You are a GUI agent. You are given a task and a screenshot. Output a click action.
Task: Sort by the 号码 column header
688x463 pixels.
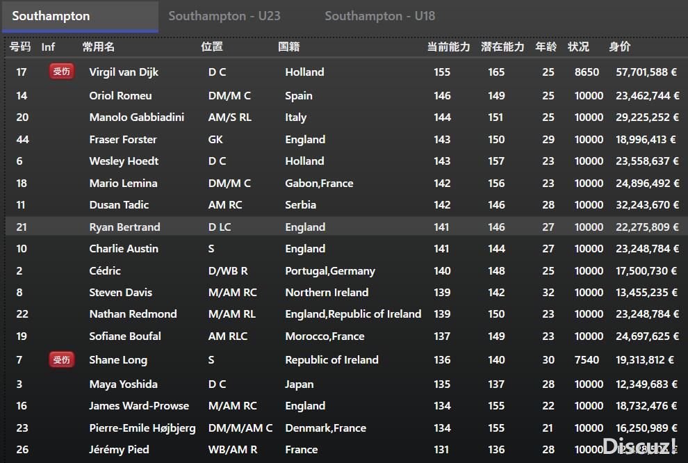tap(20, 47)
